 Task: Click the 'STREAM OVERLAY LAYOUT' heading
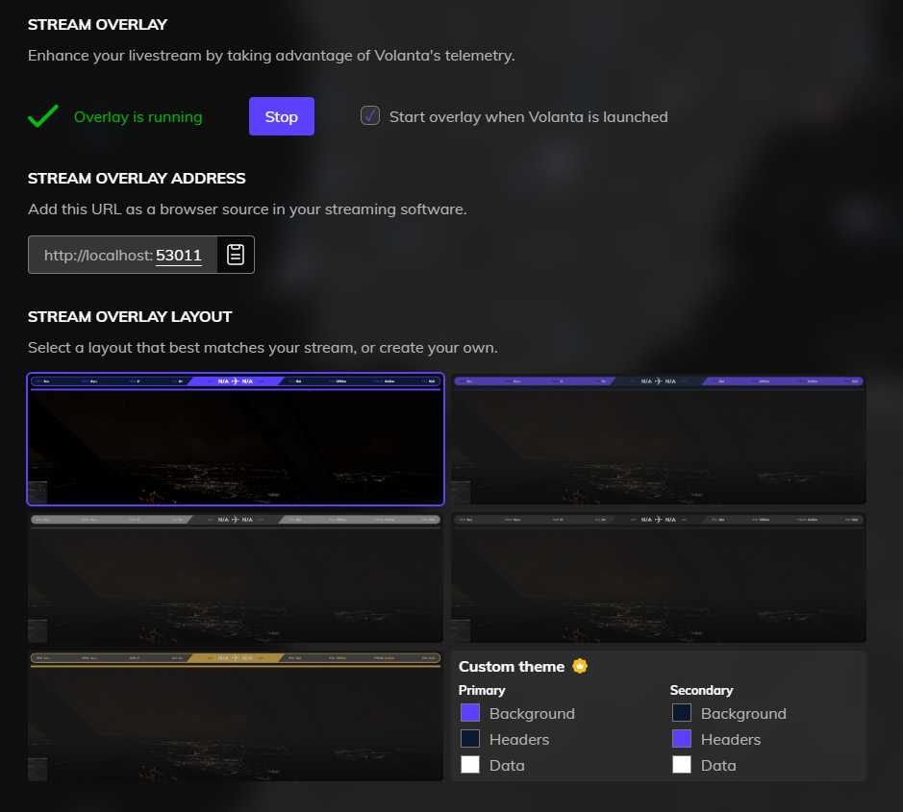(x=130, y=316)
